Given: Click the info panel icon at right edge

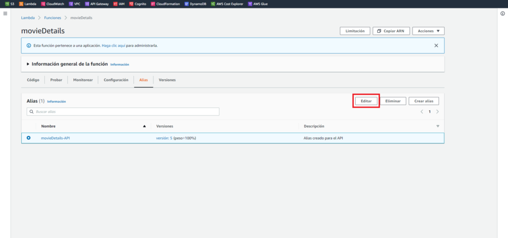Looking at the screenshot, I should (503, 13).
